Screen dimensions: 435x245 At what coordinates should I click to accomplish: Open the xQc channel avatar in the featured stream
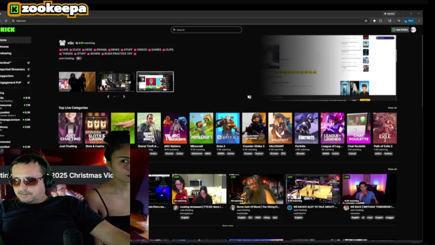pos(62,43)
